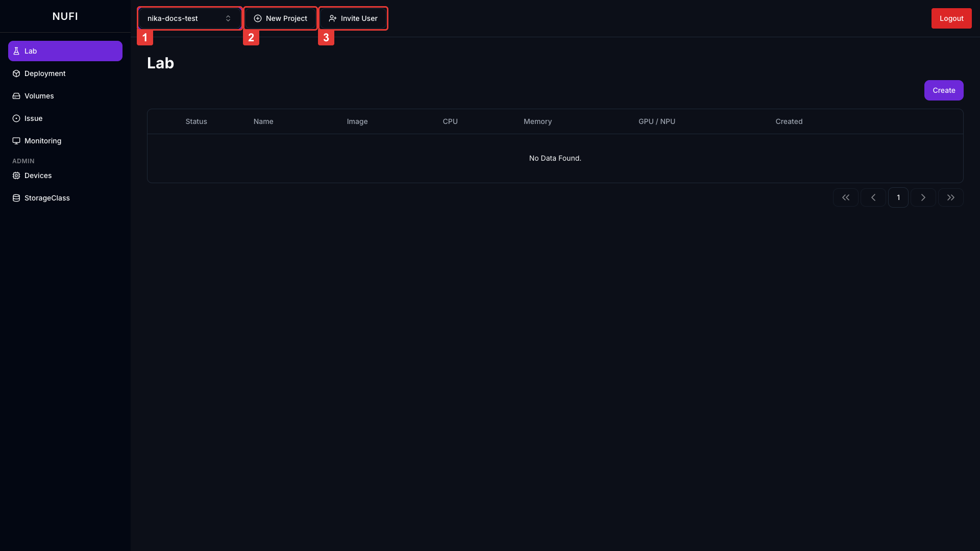Image resolution: width=980 pixels, height=551 pixels.
Task: Open the Monitoring menu item
Action: pyautogui.click(x=43, y=141)
